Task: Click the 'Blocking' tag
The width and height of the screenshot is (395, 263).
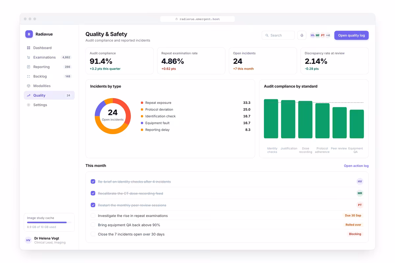Action: point(355,234)
